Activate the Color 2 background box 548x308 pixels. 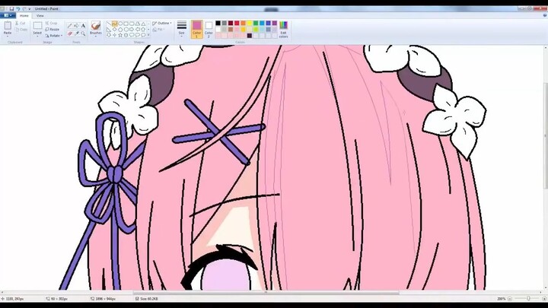(x=209, y=30)
